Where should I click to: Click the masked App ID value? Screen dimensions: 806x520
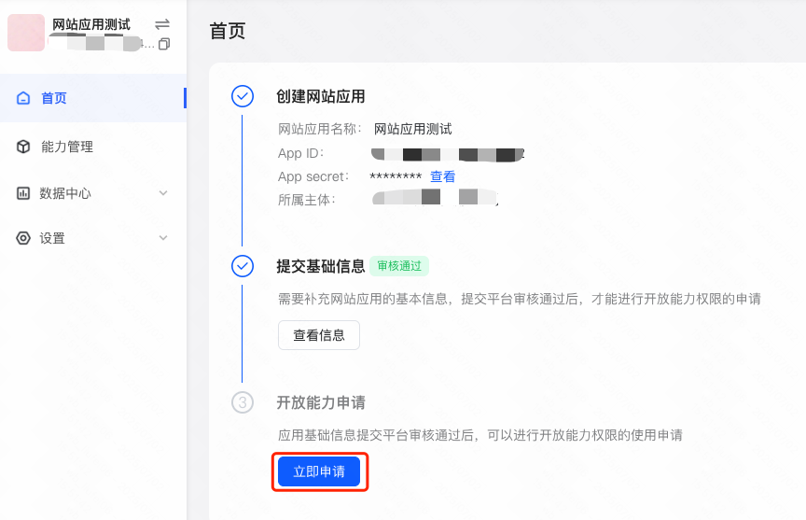click(448, 153)
